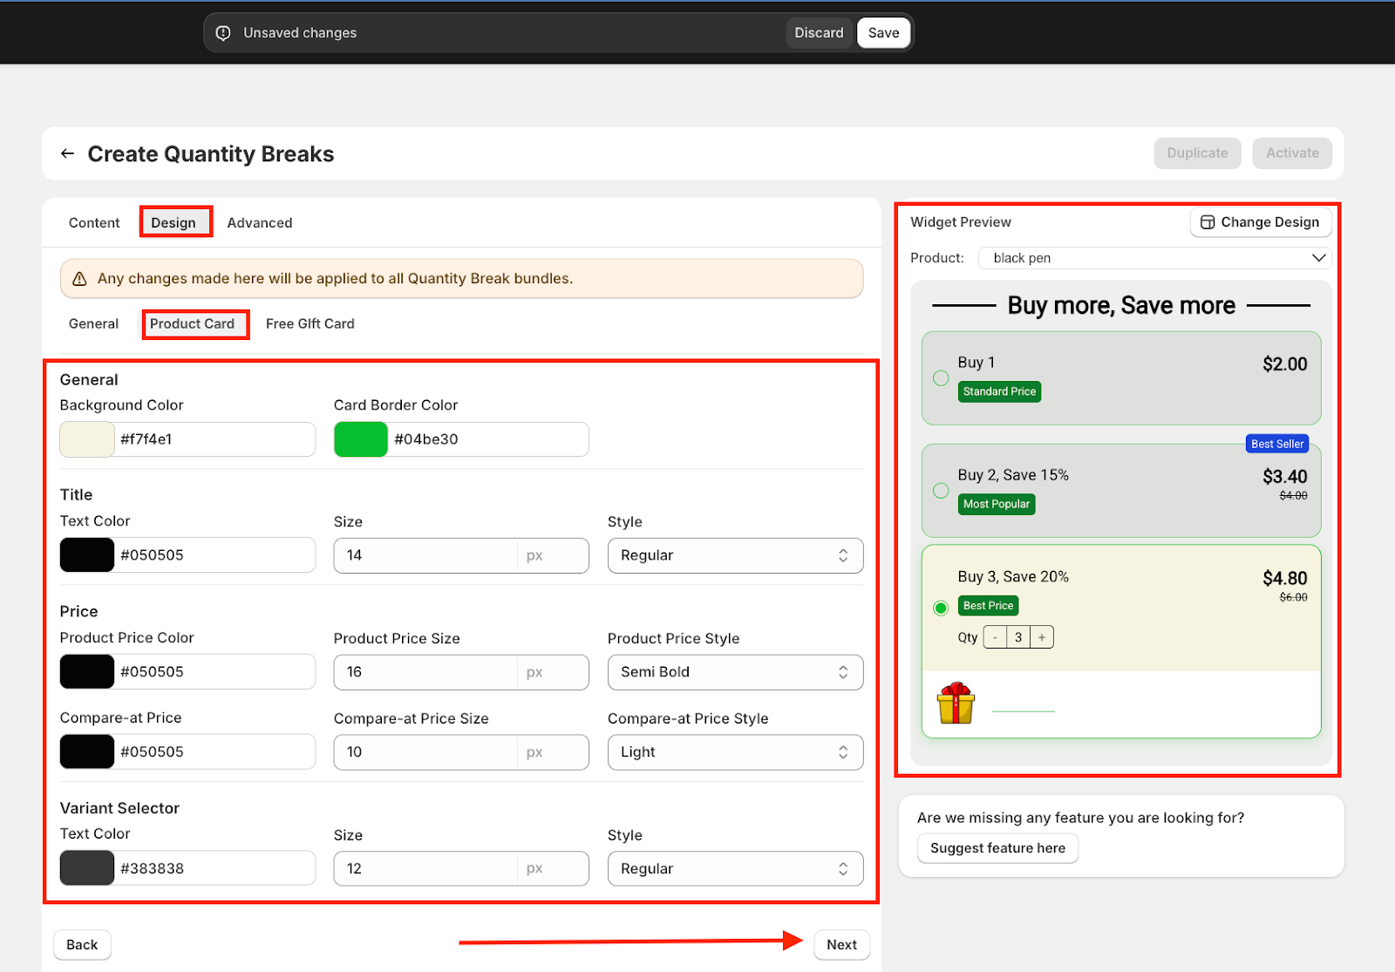Click the warning triangle icon in the banner
1395x972 pixels.
coord(79,279)
